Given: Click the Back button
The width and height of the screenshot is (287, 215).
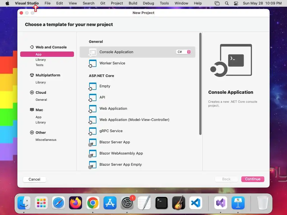Looking at the screenshot, I should tap(226, 179).
